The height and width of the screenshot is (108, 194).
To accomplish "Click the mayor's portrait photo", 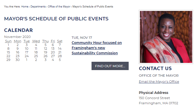I will [x=166, y=37].
